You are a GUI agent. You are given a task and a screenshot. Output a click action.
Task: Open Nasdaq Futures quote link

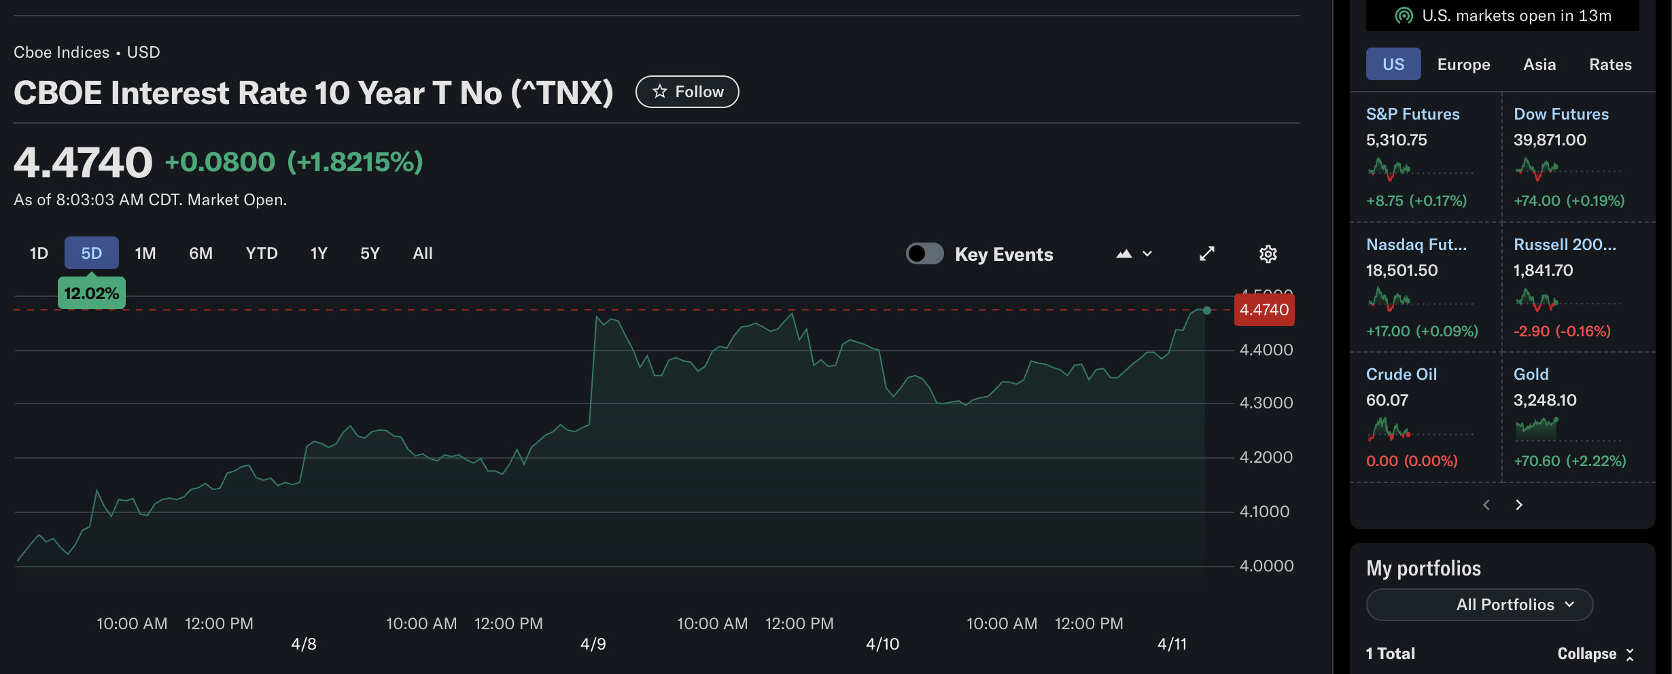pos(1416,245)
